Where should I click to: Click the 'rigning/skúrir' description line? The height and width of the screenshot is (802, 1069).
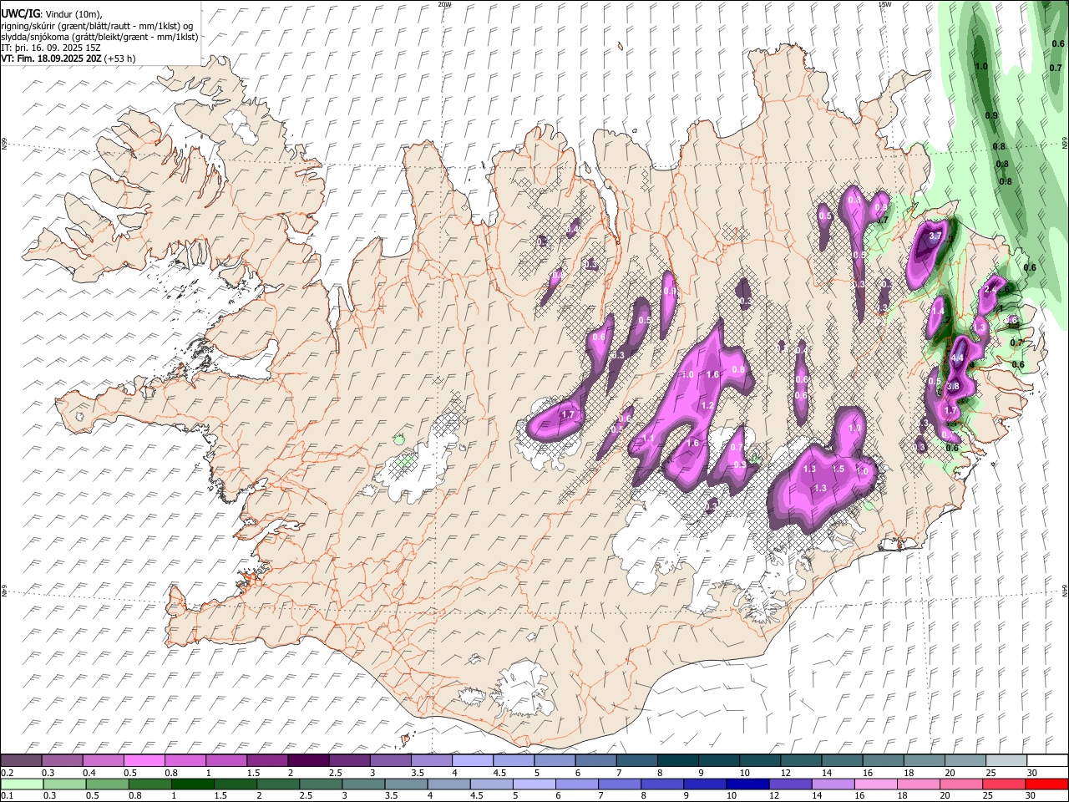pos(97,26)
